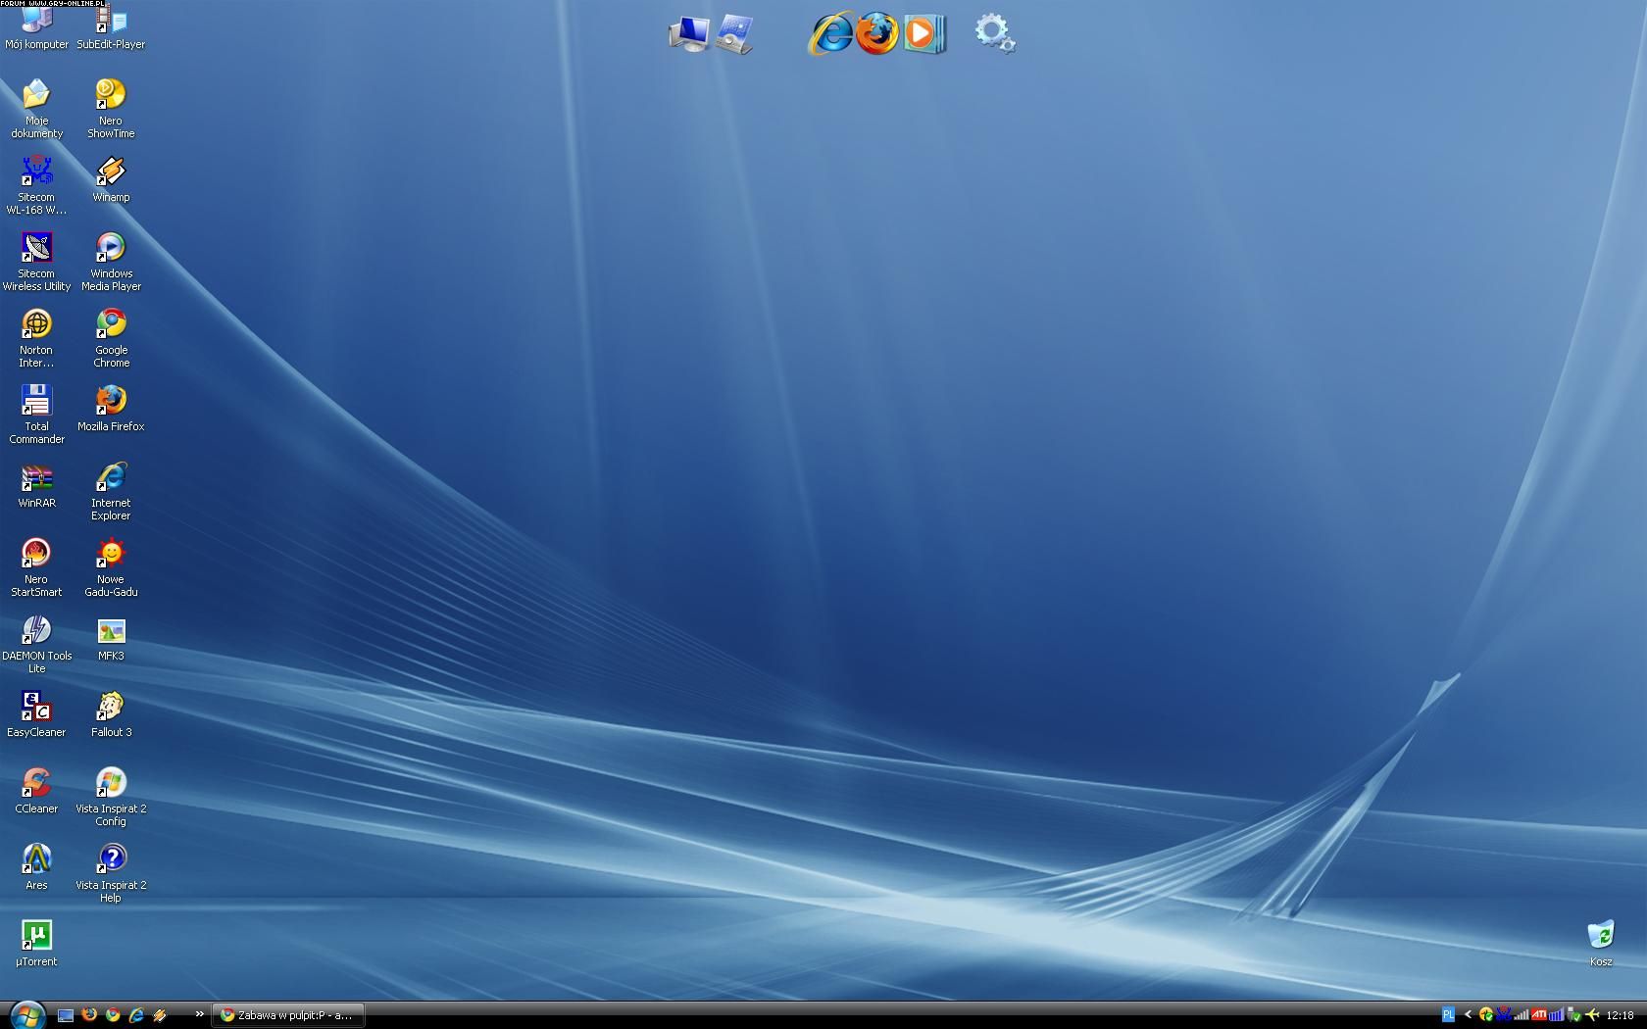
Task: Select the µTorrent desktop shortcut
Action: (x=36, y=937)
